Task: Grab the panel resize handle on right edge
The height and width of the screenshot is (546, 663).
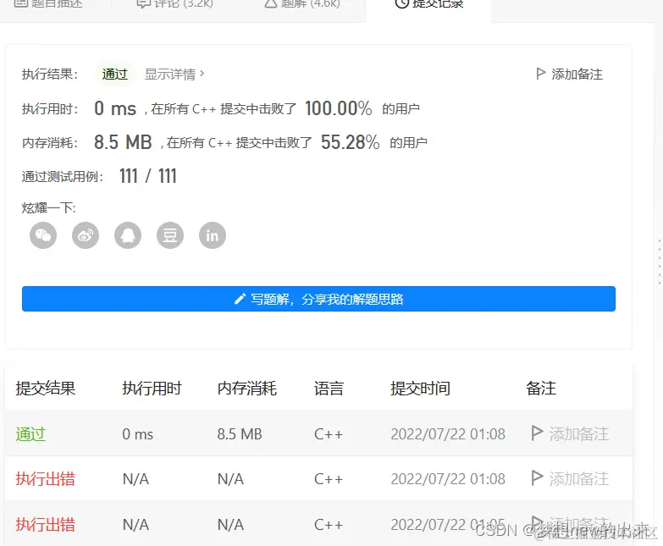Action: (x=660, y=262)
